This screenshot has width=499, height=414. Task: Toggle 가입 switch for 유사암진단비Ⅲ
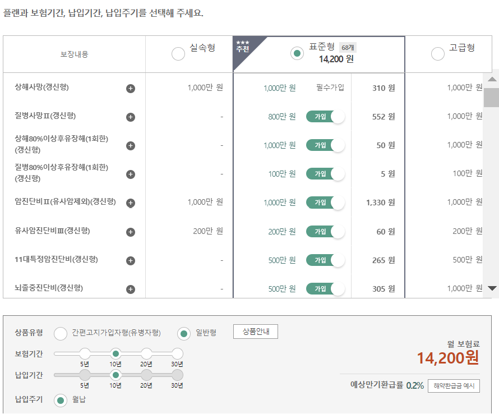click(x=325, y=232)
